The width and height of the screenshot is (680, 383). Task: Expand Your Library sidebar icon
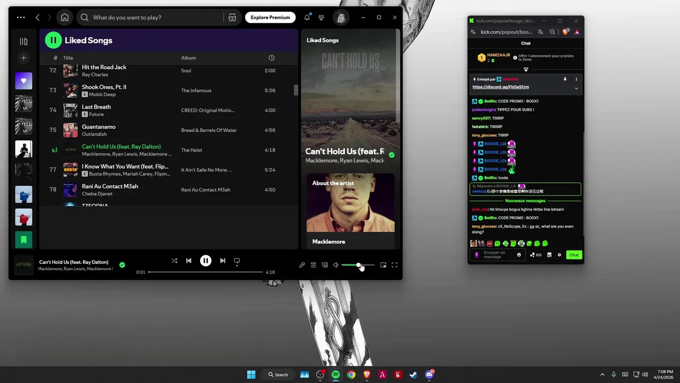tap(23, 41)
